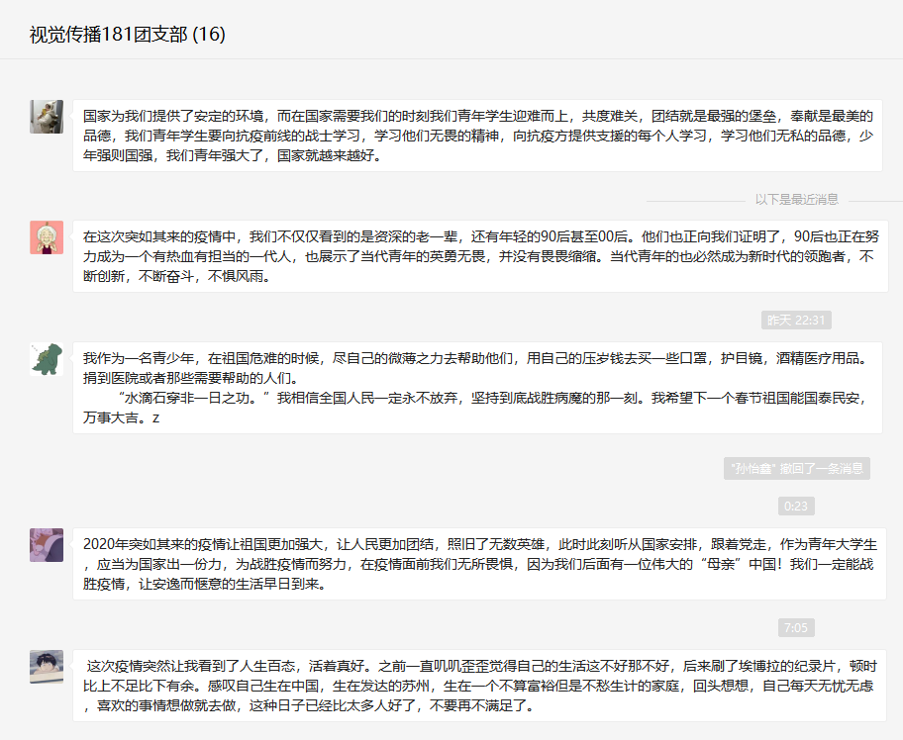Select the message starting 我作为一名青少年
903x740 pixels.
[477, 388]
